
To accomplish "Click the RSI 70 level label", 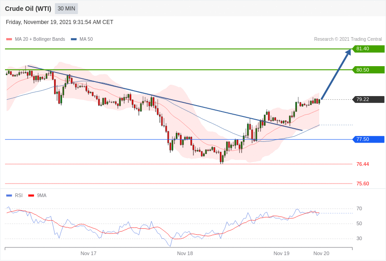I will click(359, 209).
